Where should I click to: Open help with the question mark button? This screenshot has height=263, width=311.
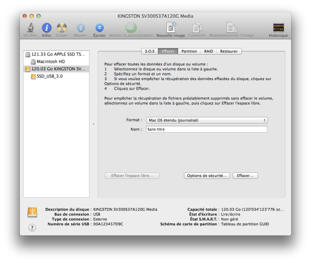click(32, 228)
